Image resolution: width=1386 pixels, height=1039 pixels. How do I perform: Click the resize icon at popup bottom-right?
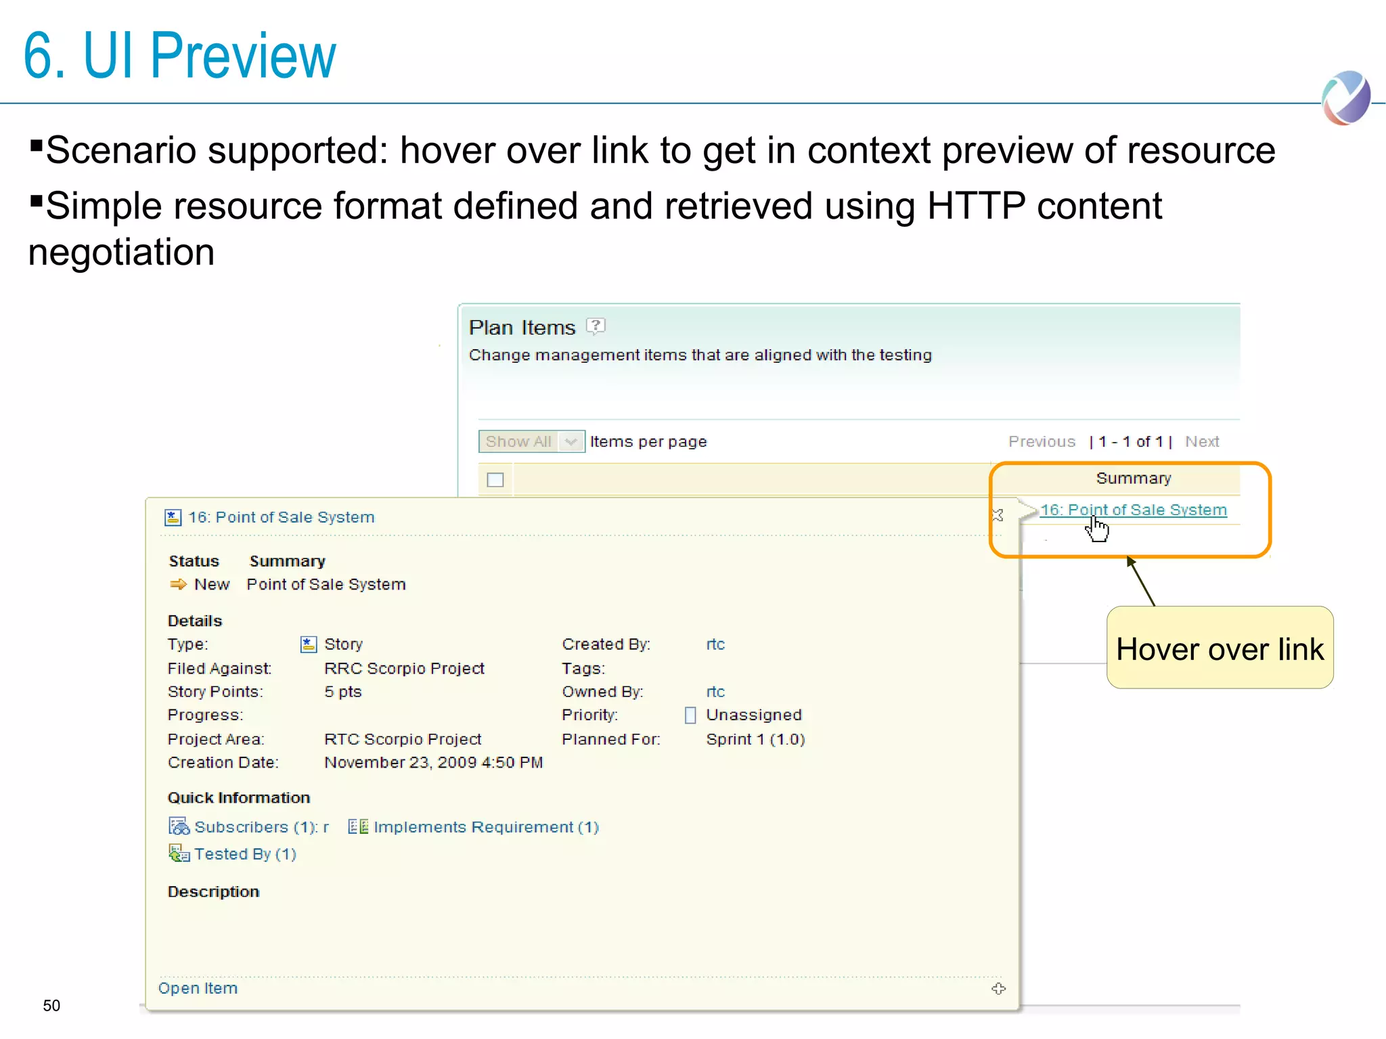(x=998, y=989)
